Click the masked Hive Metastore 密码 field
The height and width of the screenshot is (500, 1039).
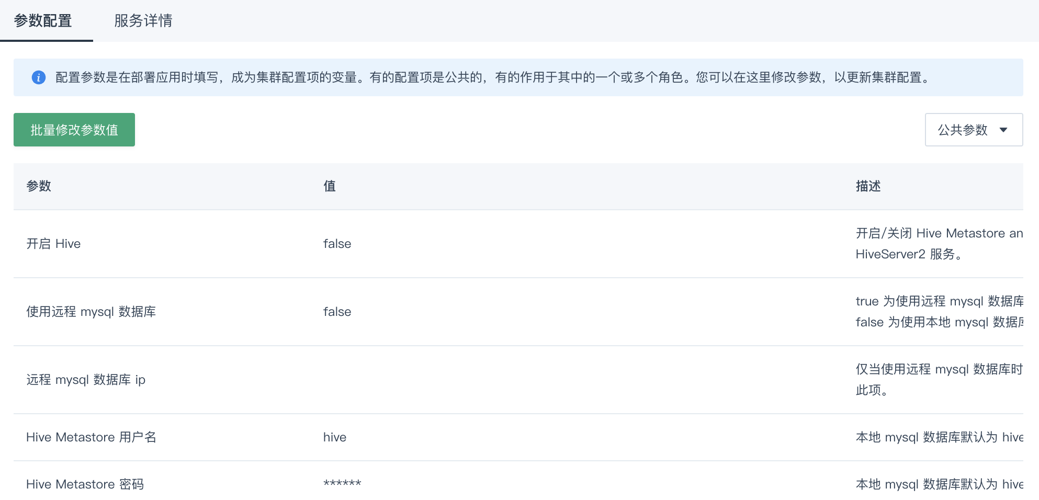pyautogui.click(x=341, y=484)
